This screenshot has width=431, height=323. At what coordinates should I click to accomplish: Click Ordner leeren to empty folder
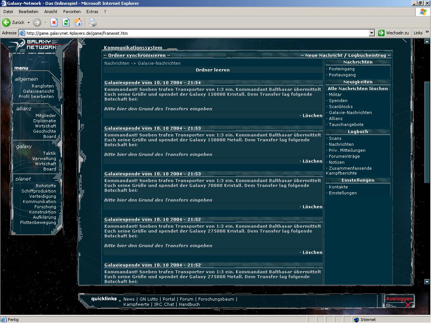(x=213, y=70)
